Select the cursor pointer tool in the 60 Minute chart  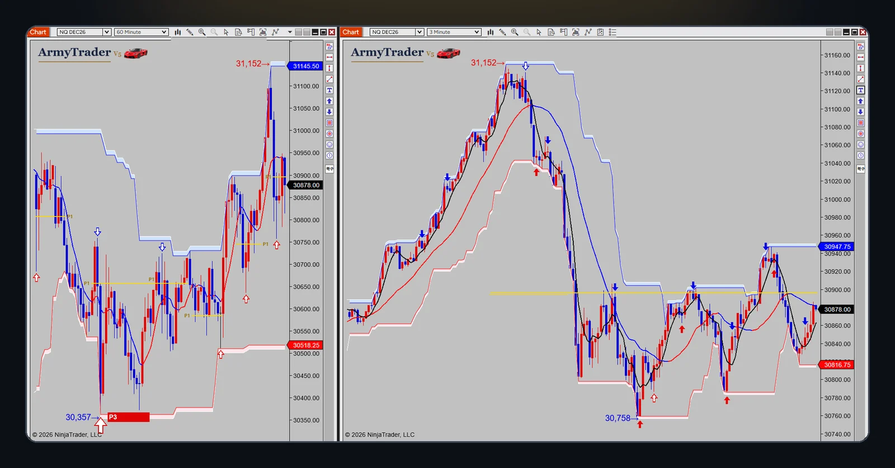[x=226, y=32]
